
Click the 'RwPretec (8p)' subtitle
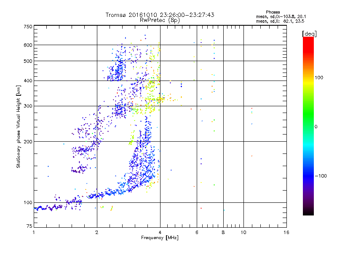[x=160, y=20]
